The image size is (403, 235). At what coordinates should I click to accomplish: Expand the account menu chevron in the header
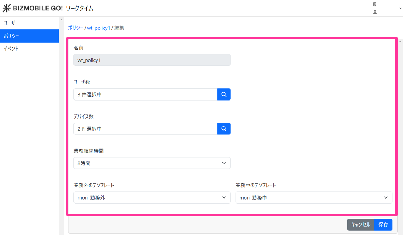[x=400, y=8]
